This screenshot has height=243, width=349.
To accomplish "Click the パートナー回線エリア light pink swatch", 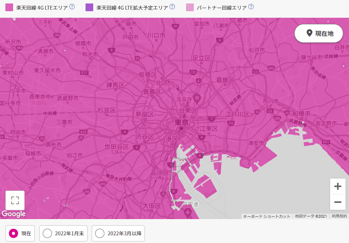I will (190, 7).
